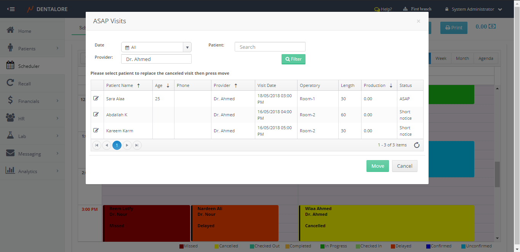
Task: Go to next grid page
Action: tap(127, 145)
